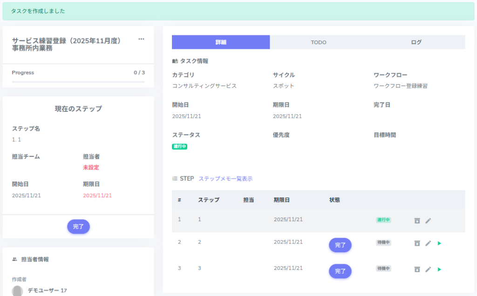This screenshot has height=296, width=477.
Task: Click the archive icon in step 2 row
Action: click(x=417, y=243)
